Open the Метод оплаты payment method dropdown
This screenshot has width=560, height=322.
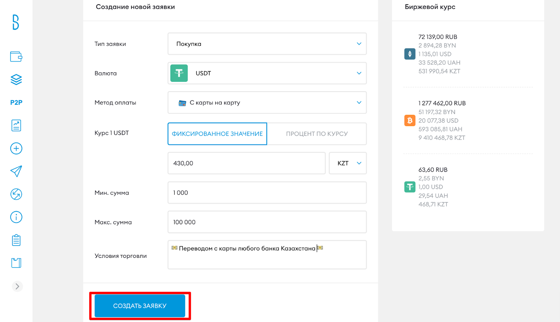(267, 103)
